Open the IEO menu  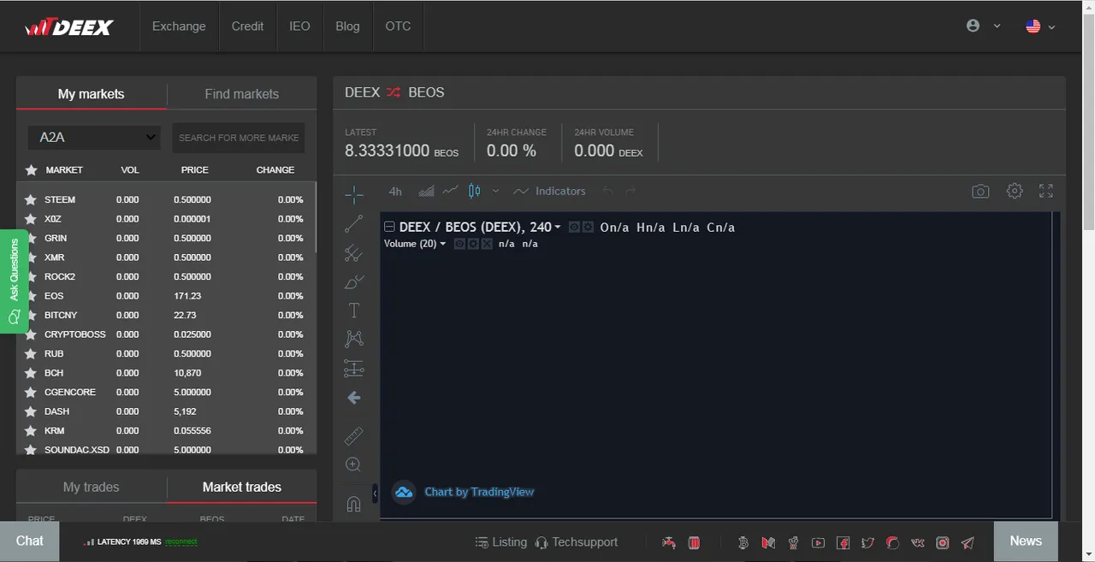299,27
